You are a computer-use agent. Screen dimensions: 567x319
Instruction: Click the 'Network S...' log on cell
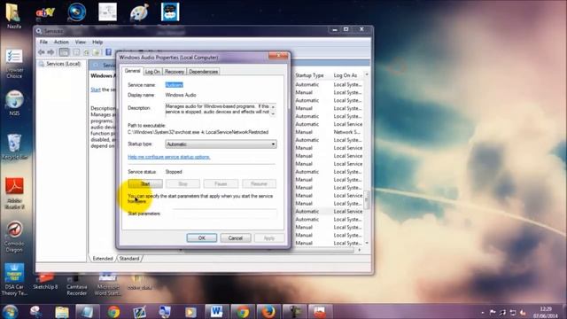click(x=346, y=132)
